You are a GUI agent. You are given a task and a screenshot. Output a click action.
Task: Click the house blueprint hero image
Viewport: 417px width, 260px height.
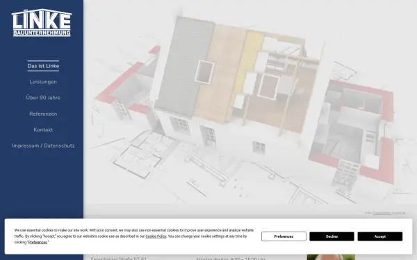(250, 102)
